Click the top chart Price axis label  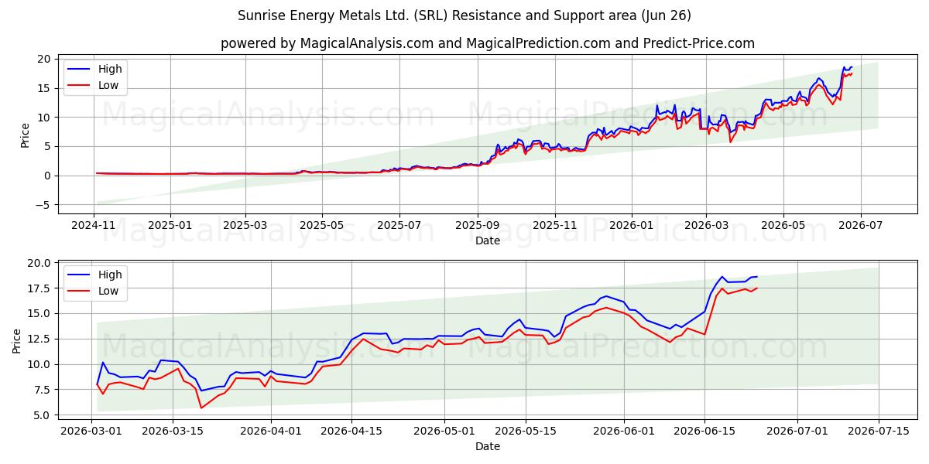25,135
